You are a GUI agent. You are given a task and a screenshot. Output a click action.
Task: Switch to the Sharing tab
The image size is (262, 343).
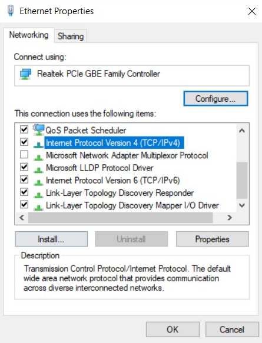click(x=71, y=36)
